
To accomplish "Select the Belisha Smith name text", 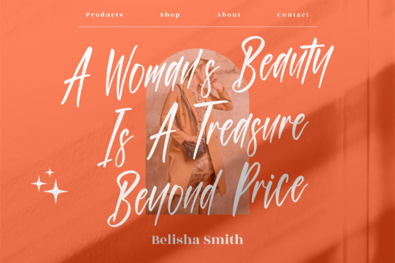I will (197, 240).
